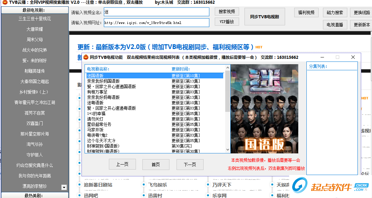Click the 迷 国语版 poster thumbnail
Screen dimensions: 372x198
[264, 109]
